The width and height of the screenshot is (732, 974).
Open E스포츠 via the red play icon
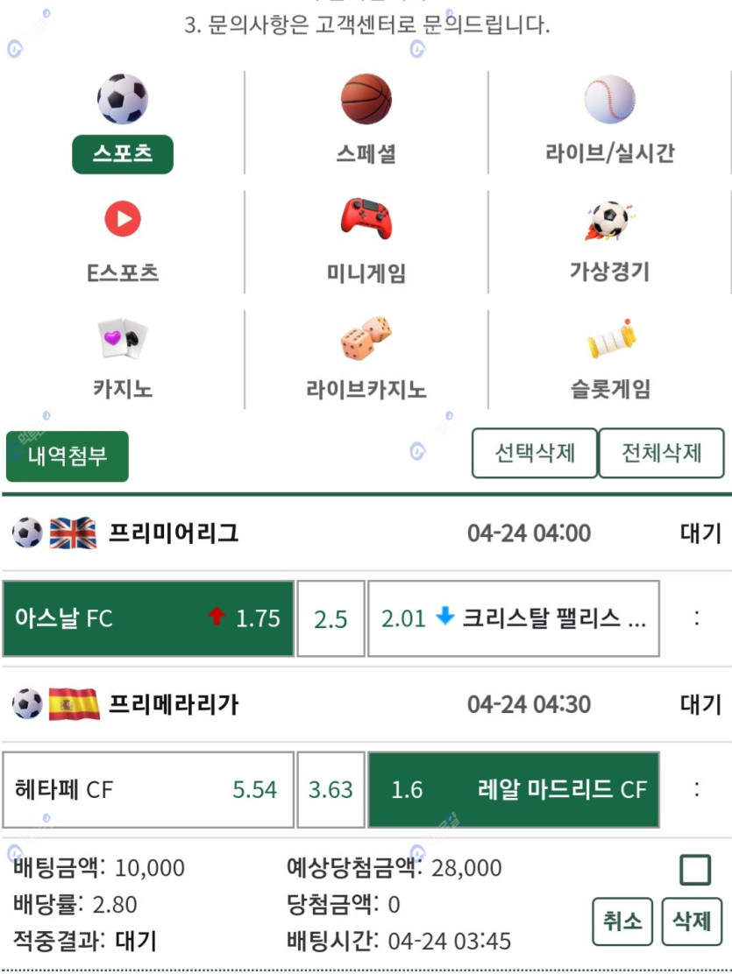tap(123, 219)
